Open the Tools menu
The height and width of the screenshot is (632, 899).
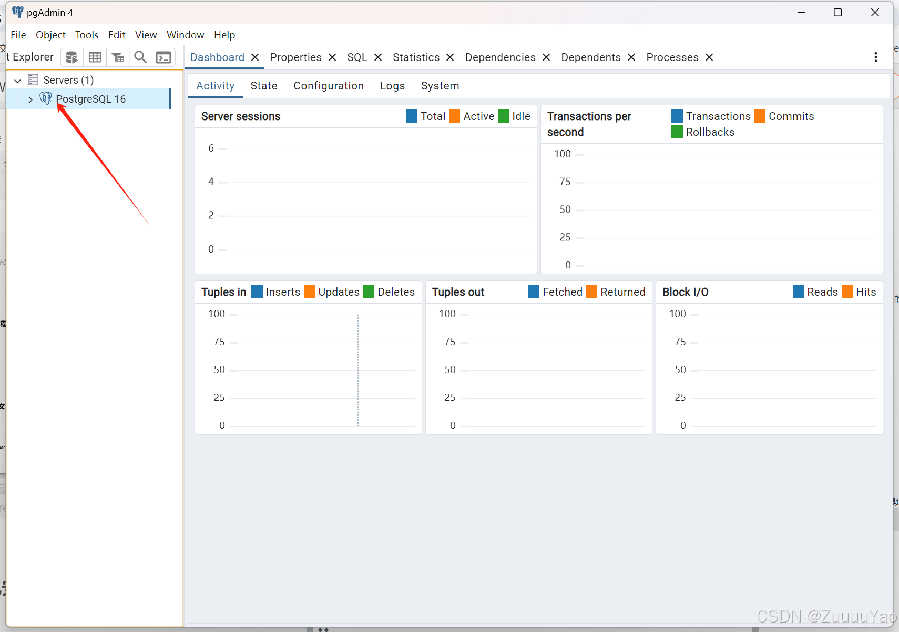[x=87, y=35]
